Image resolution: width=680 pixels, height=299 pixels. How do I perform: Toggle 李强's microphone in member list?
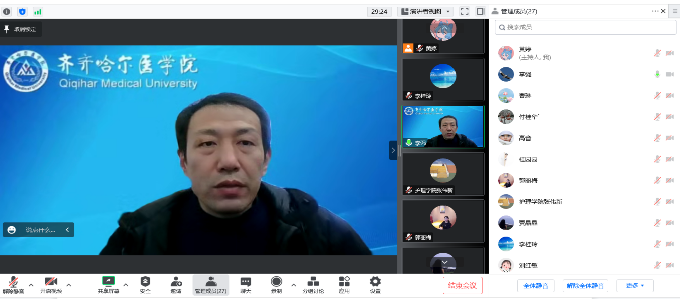click(657, 74)
